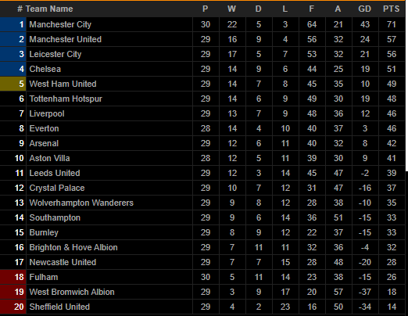
Task: Click the red position 18 cell
Action: click(13, 277)
